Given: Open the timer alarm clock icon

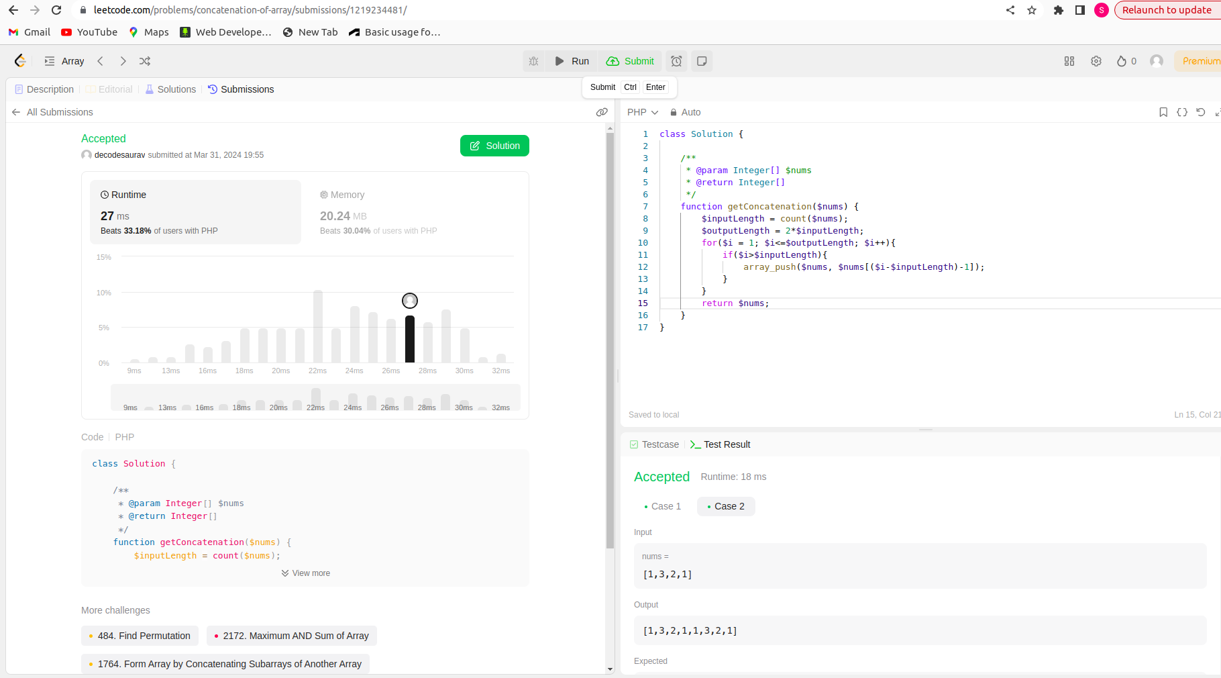Looking at the screenshot, I should [676, 61].
